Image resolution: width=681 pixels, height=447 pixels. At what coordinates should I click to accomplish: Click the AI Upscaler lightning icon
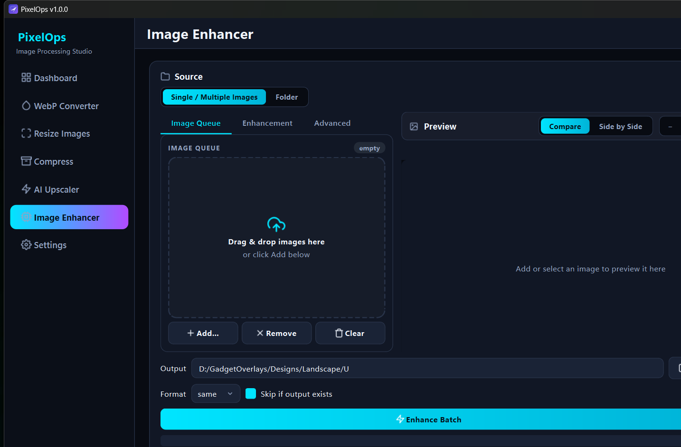(x=26, y=189)
